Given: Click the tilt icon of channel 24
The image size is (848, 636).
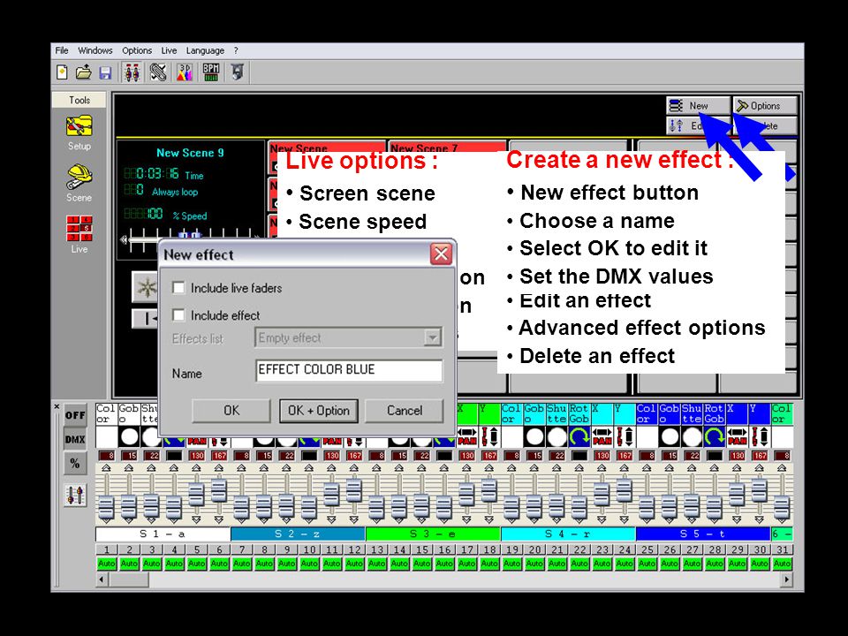Looking at the screenshot, I should [625, 436].
